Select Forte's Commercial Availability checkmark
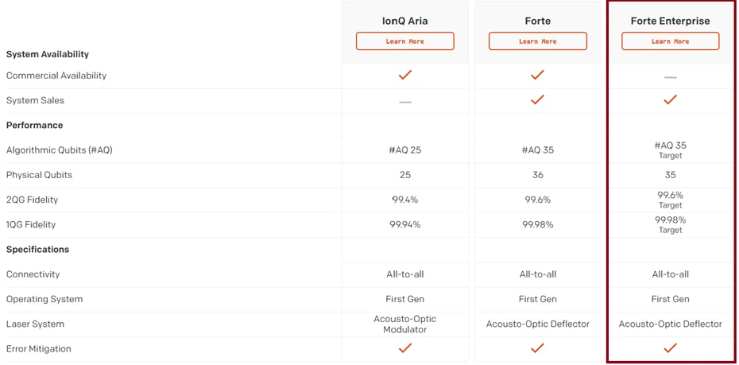This screenshot has width=739, height=365. pos(537,75)
